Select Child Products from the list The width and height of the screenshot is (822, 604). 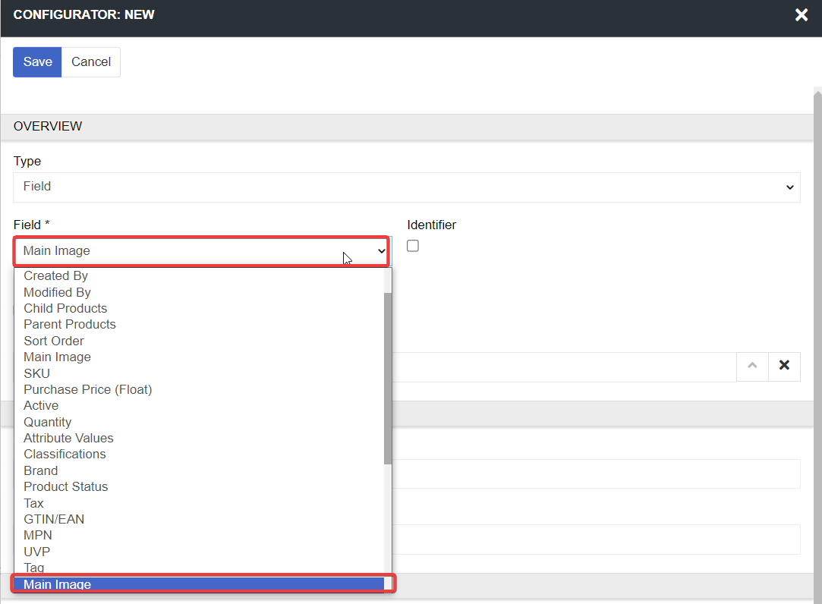65,308
